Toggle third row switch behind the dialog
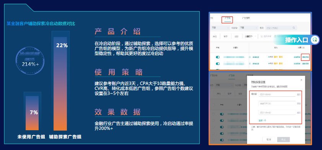The height and width of the screenshot is (150, 322). point(222,127)
